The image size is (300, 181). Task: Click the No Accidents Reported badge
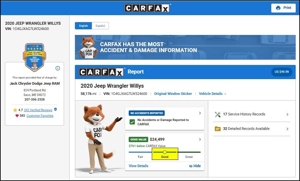tap(147, 113)
